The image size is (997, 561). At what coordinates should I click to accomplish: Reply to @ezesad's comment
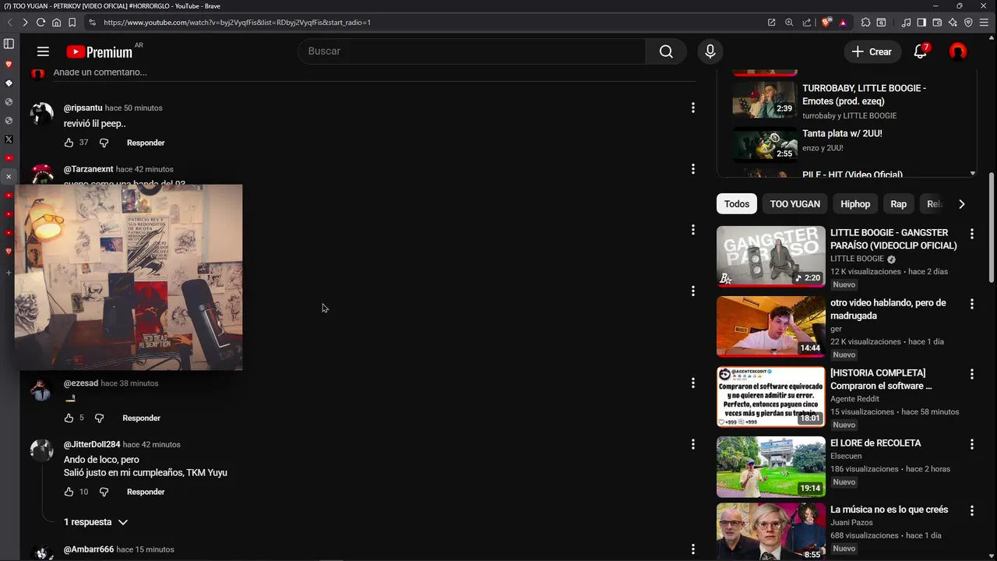pos(141,418)
